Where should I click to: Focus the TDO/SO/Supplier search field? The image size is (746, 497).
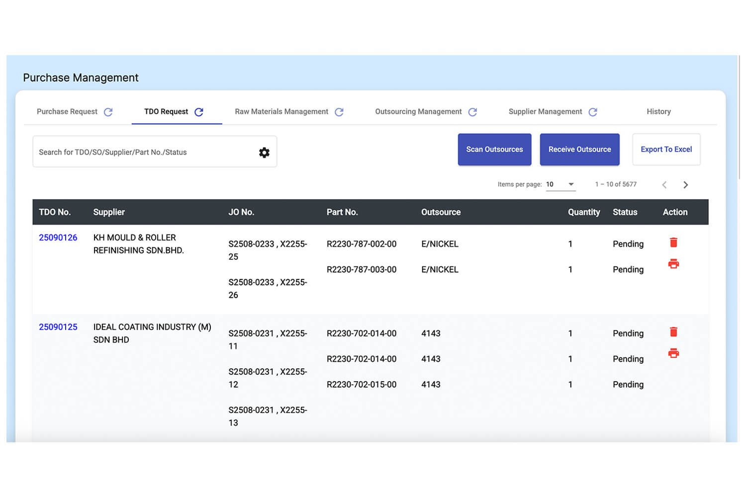click(x=144, y=153)
